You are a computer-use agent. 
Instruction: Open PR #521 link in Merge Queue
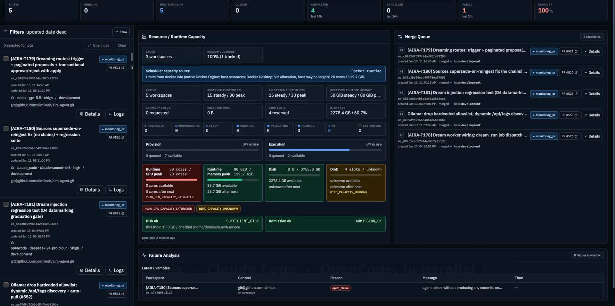(x=570, y=51)
